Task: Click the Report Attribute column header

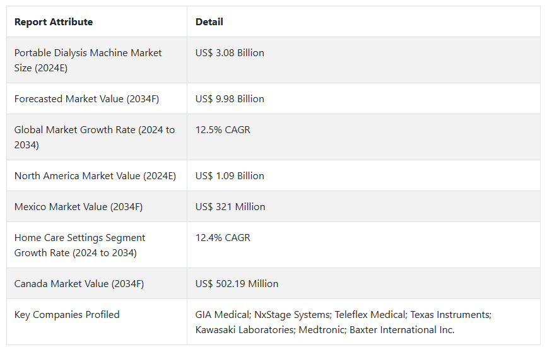Action: (x=54, y=22)
